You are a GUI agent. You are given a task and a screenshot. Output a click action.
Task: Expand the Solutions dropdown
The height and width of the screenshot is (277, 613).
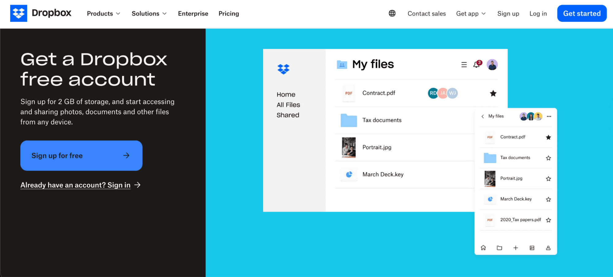pyautogui.click(x=149, y=13)
